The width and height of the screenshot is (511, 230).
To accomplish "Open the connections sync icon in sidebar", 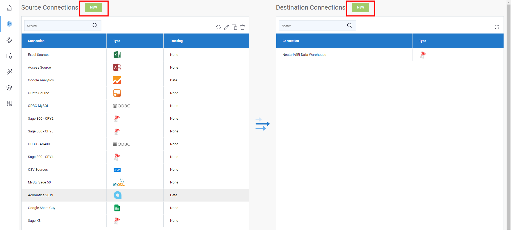I will [9, 24].
